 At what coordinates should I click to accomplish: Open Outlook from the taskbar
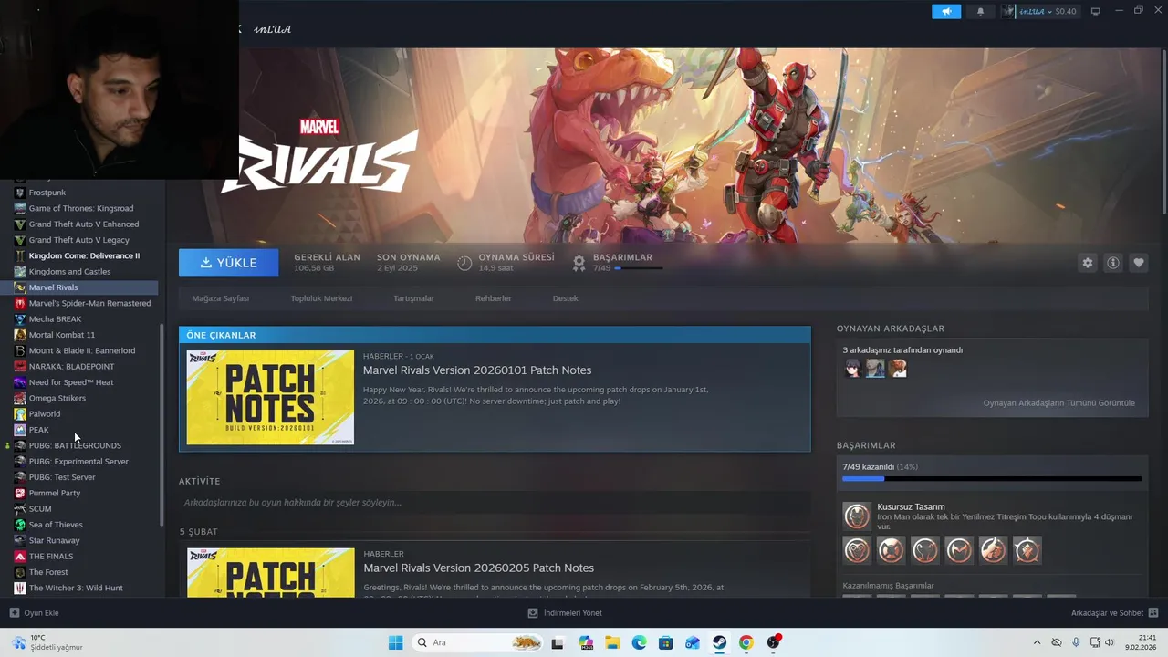point(693,642)
